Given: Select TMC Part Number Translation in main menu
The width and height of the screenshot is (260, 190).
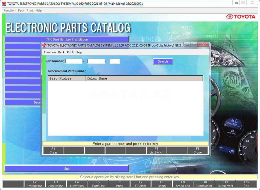Looking at the screenshot, I should point(67,39).
